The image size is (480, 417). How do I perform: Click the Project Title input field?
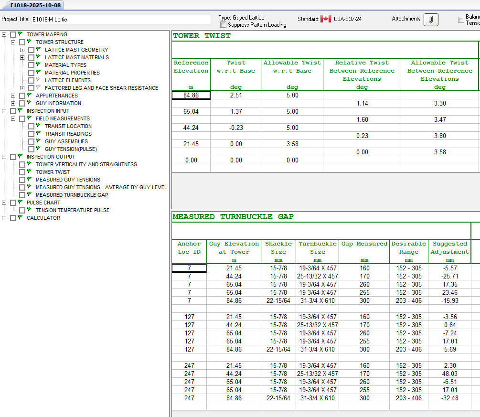click(x=121, y=20)
